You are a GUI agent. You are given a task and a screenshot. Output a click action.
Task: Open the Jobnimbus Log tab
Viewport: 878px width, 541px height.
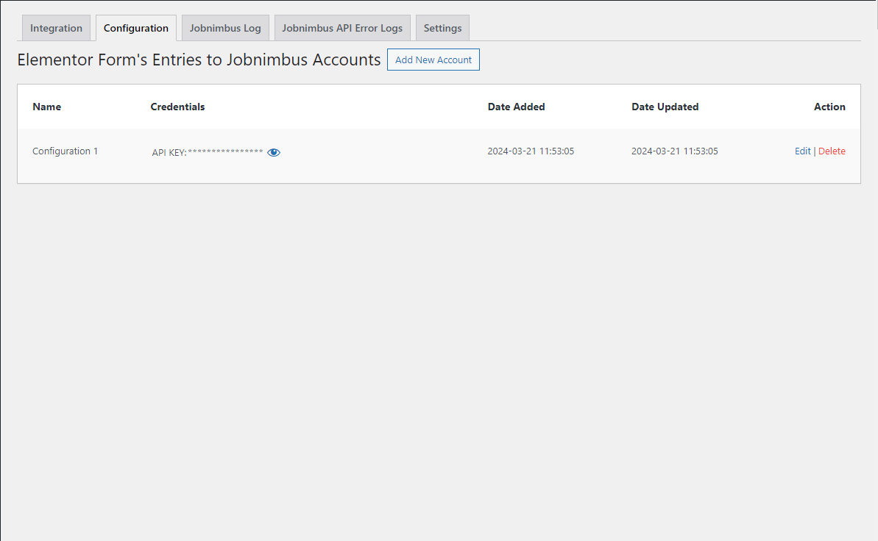pyautogui.click(x=225, y=28)
